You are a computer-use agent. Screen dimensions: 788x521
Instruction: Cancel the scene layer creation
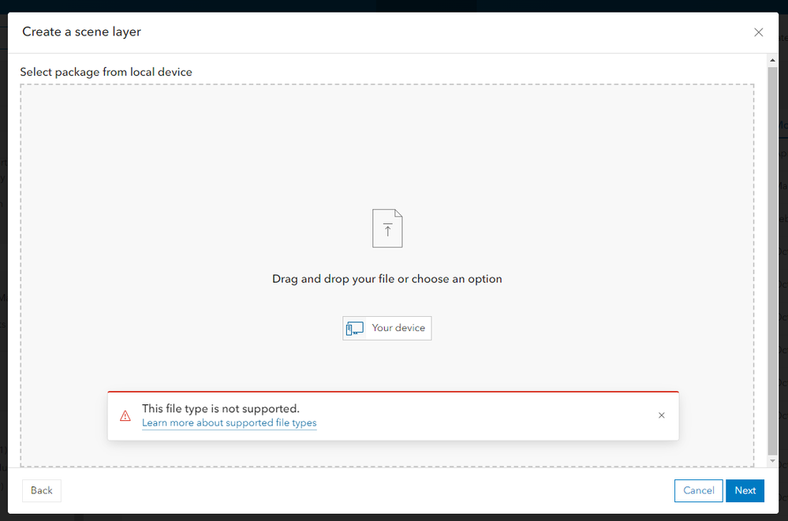699,490
